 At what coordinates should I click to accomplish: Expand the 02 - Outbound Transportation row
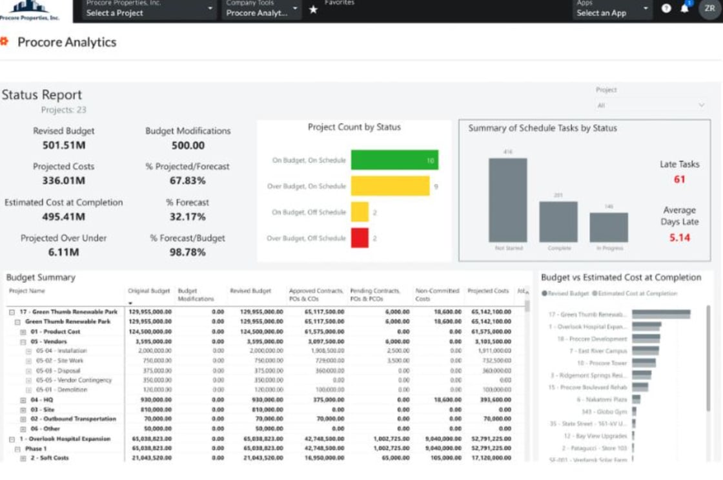(x=23, y=419)
